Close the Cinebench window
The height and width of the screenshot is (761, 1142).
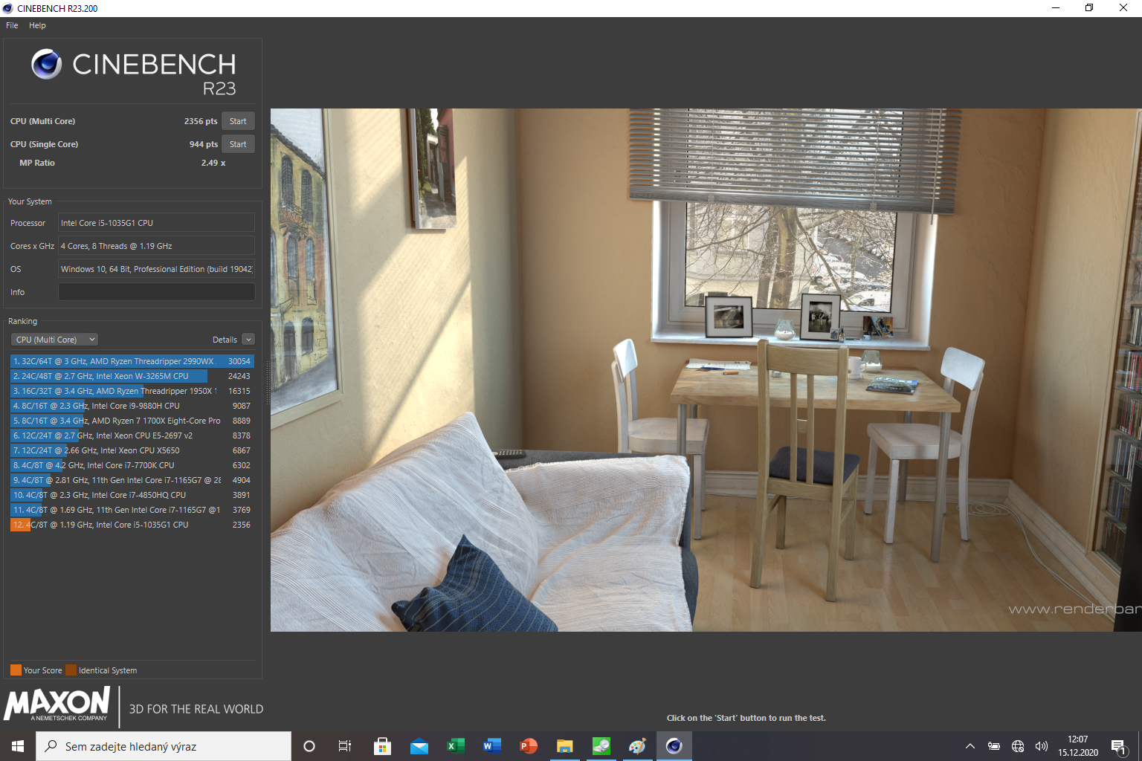click(1123, 8)
